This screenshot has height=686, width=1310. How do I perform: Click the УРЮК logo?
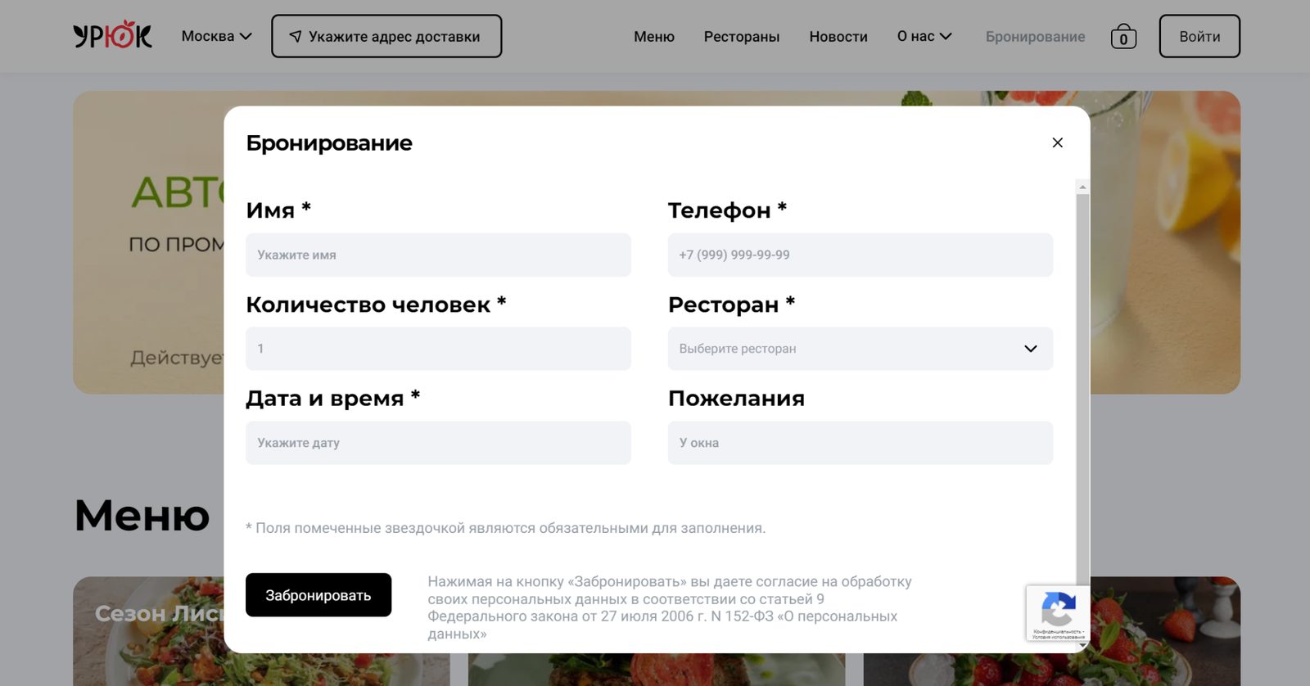click(x=112, y=36)
